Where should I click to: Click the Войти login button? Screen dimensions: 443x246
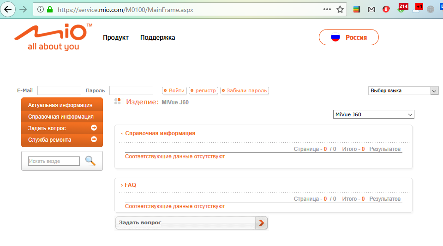174,90
